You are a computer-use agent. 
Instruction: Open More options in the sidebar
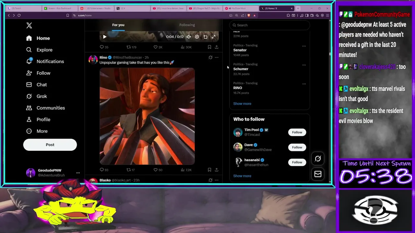(37, 131)
